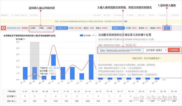
Task: Click the dianzhentan plugin logo icon
Action: click(x=3, y=28)
